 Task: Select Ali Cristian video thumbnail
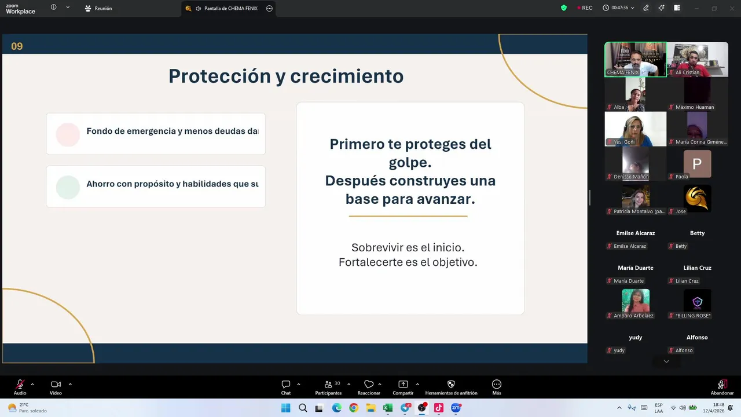pyautogui.click(x=697, y=59)
